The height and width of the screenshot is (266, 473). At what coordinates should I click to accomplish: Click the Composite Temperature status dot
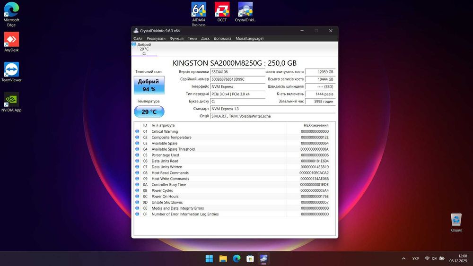[x=137, y=137]
